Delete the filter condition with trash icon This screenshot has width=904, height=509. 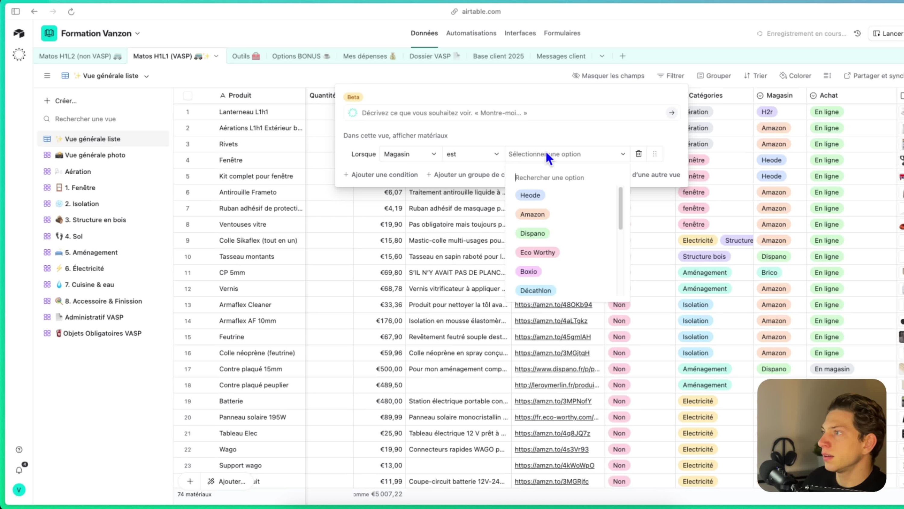[638, 154]
